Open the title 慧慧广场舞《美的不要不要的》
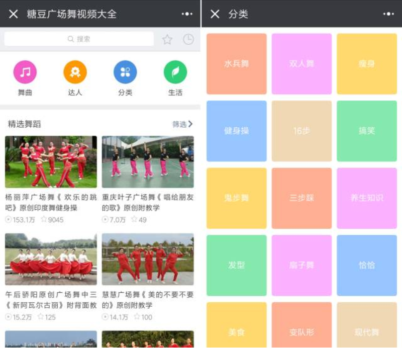402x348 pixels. point(148,300)
